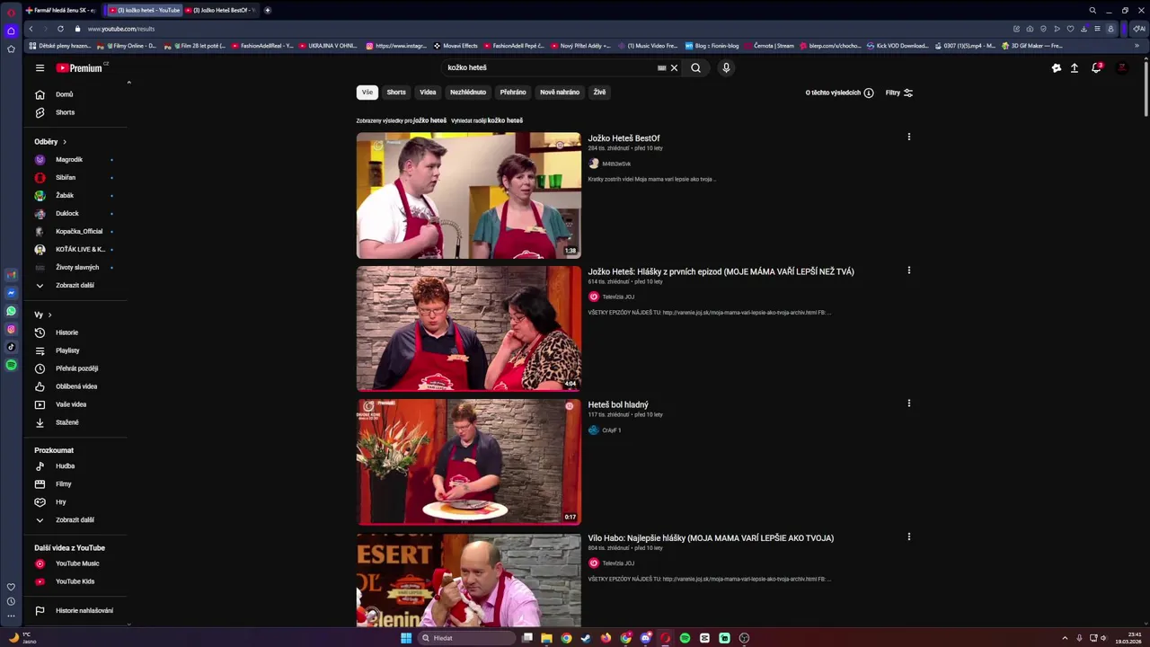Image resolution: width=1150 pixels, height=647 pixels.
Task: Open Oblíbená videa list
Action: (x=75, y=386)
